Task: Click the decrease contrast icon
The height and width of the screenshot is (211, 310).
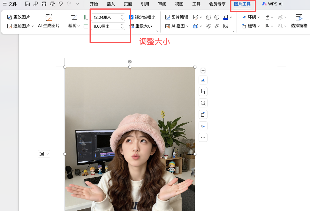Action: pyautogui.click(x=217, y=17)
